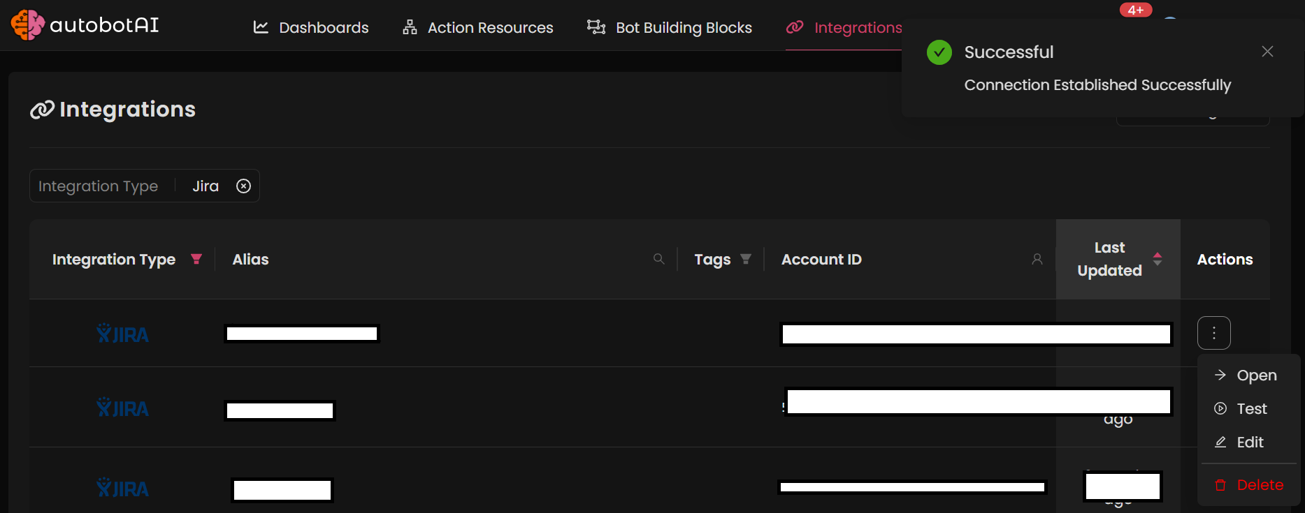Click the Bot Building Blocks icon
This screenshot has width=1305, height=513.
[x=596, y=27]
